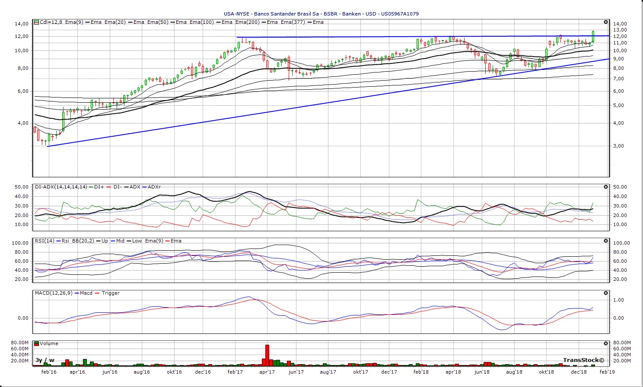The width and height of the screenshot is (643, 387).
Task: Select the Ema(200) legend entry
Action: click(247, 22)
